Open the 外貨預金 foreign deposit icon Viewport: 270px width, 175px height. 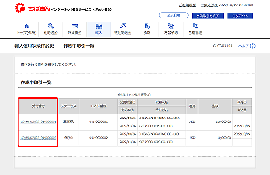click(x=75, y=26)
